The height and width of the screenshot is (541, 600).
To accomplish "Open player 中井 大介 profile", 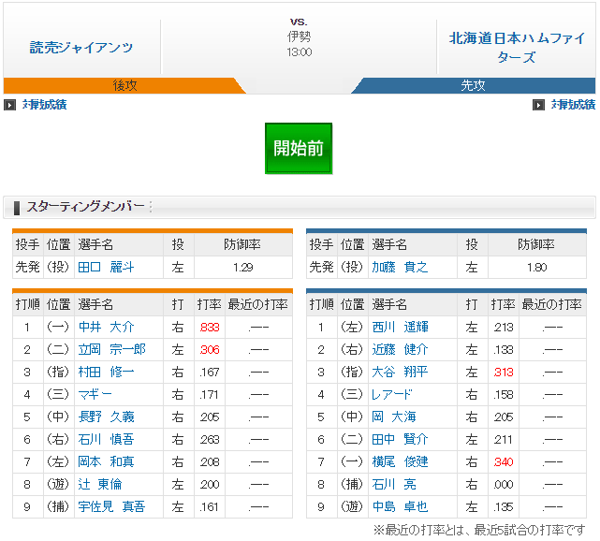I will point(106,327).
